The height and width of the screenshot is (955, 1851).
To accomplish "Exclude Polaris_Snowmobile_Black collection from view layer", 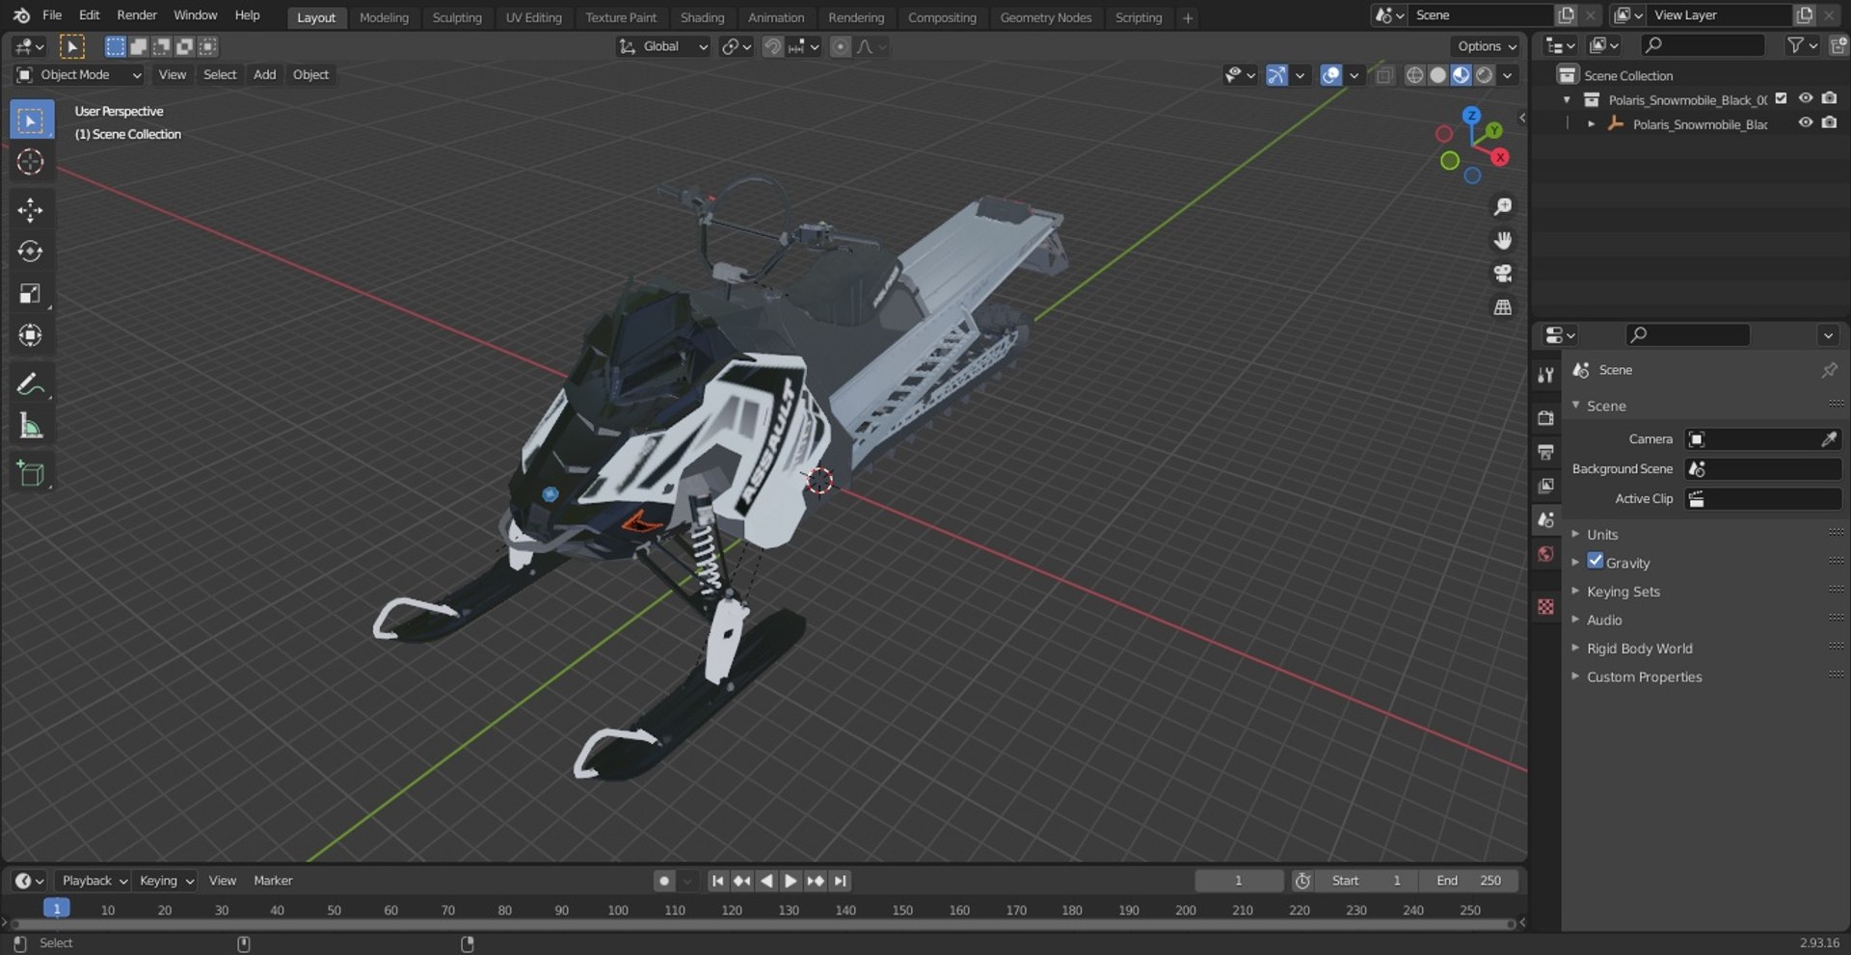I will click(x=1781, y=98).
